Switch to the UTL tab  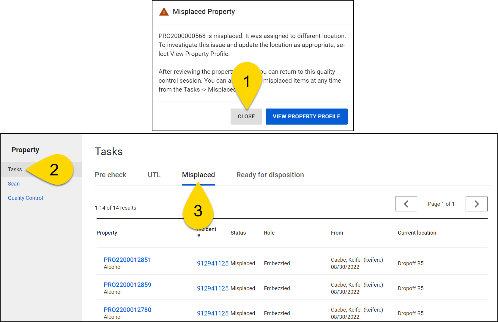point(154,175)
